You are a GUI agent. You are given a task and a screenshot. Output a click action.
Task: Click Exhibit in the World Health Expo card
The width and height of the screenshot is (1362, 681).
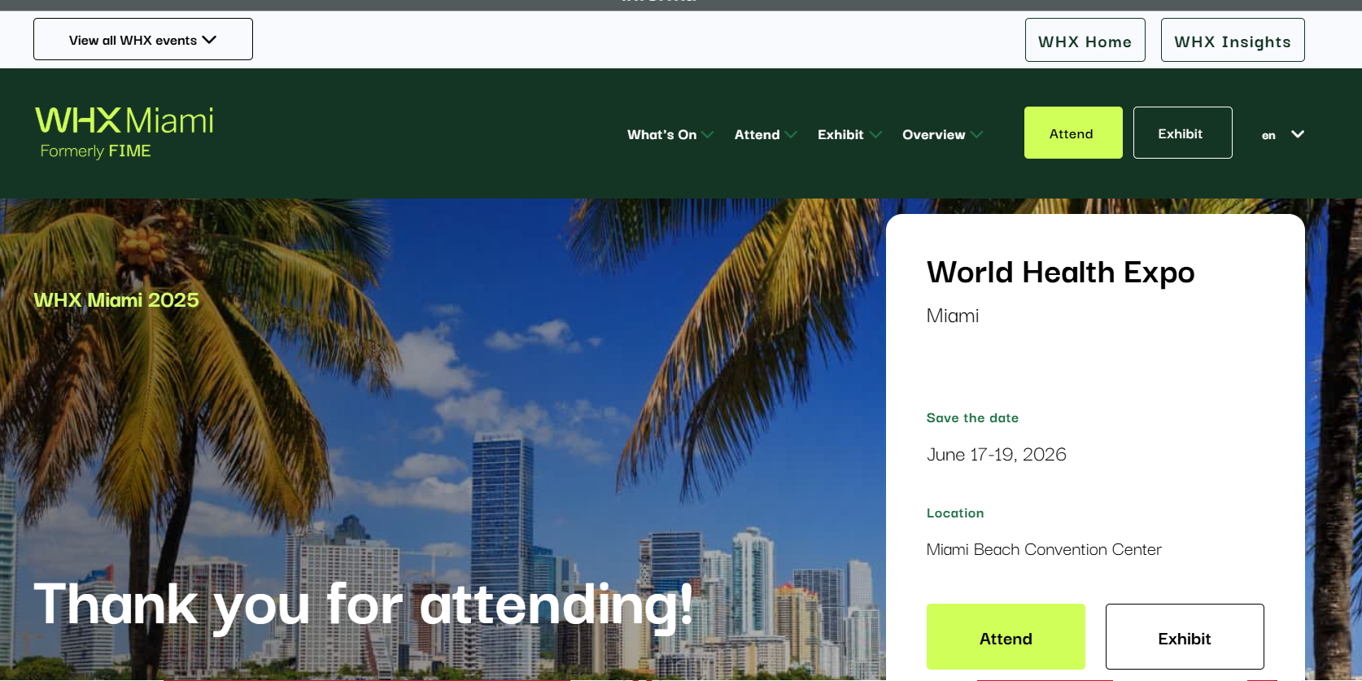pyautogui.click(x=1184, y=637)
